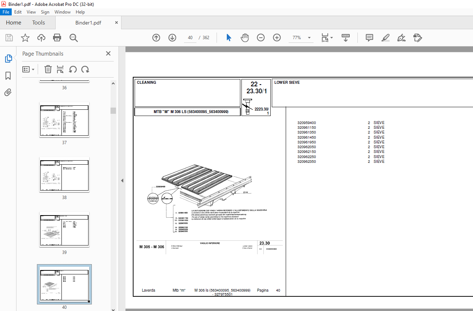Open the Edit menu
The height and width of the screenshot is (311, 473).
[18, 12]
